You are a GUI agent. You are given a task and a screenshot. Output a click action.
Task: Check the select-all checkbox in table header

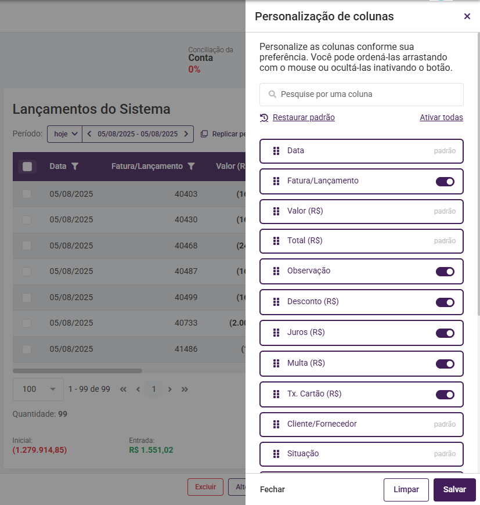tap(27, 167)
